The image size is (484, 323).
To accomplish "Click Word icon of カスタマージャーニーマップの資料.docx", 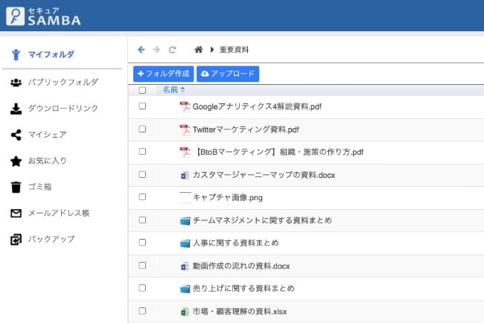I will [x=185, y=175].
